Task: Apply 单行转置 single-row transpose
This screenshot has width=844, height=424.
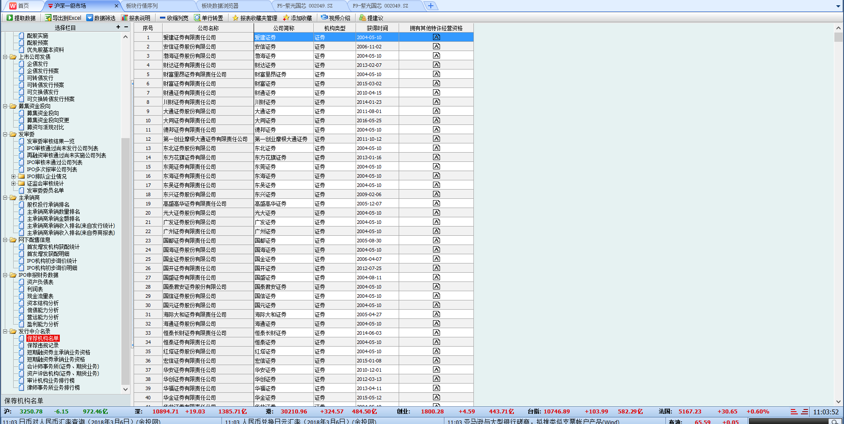Action: pos(209,18)
